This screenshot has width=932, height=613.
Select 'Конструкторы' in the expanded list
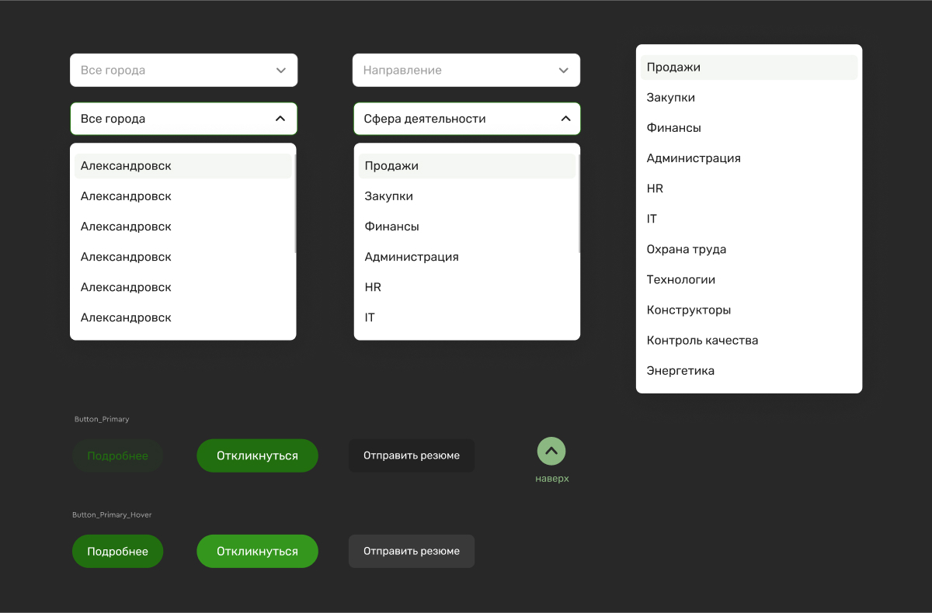(749, 310)
